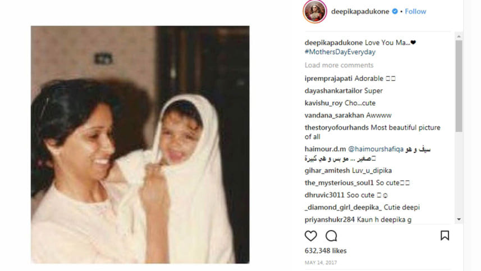Click the comments scrollbar thumb
The width and height of the screenshot is (481, 271).
(459, 86)
